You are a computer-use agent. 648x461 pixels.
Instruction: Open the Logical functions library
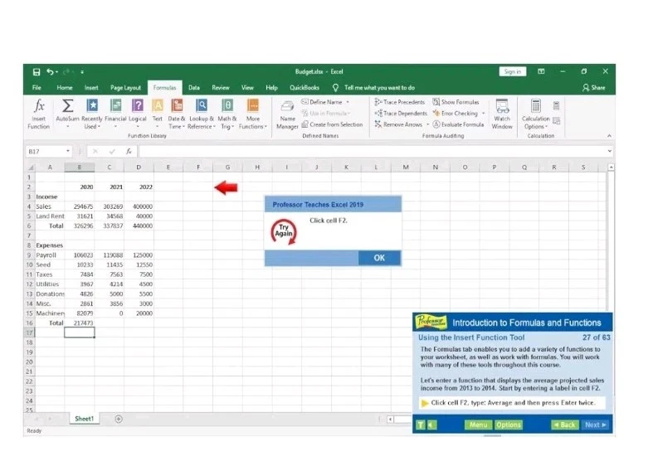[138, 114]
